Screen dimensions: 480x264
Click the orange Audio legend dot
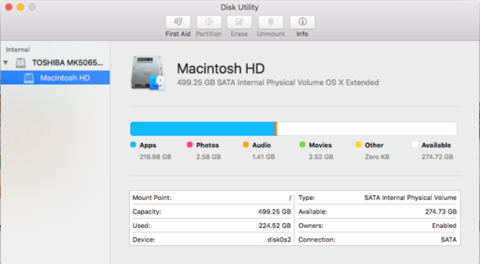(245, 145)
